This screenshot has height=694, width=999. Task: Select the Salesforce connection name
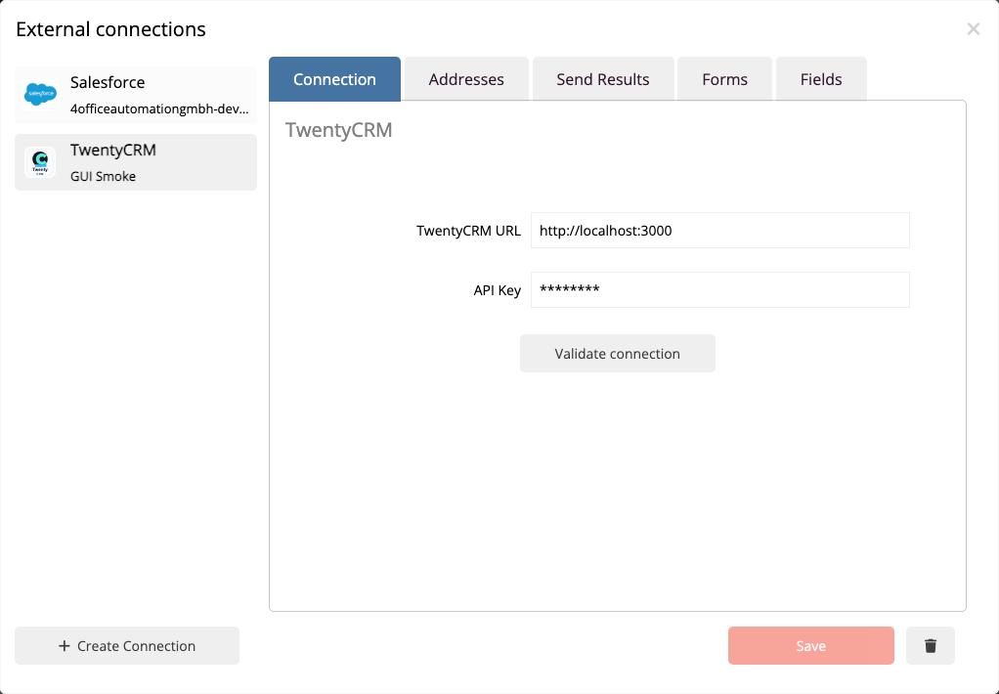108,82
